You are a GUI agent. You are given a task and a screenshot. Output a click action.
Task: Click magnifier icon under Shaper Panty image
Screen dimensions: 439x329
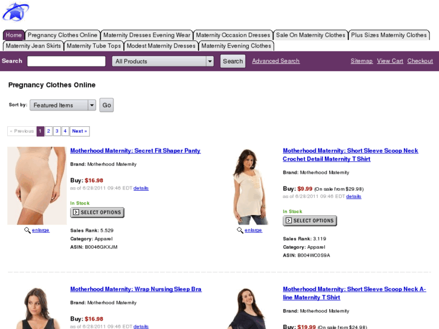tap(27, 230)
